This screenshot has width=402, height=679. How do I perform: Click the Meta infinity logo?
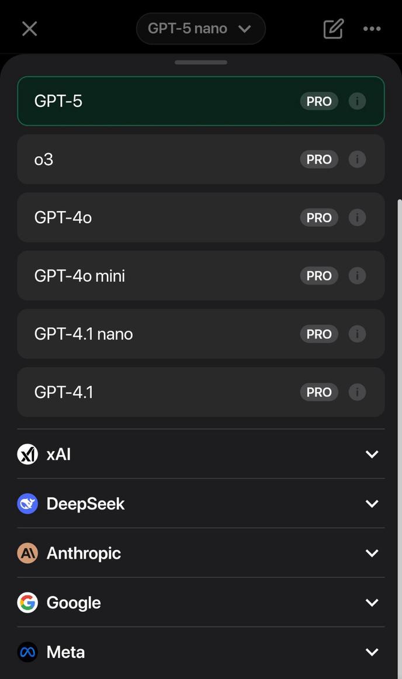click(x=27, y=651)
